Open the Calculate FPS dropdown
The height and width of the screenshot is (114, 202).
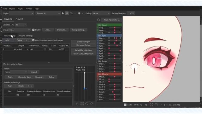point(21,25)
